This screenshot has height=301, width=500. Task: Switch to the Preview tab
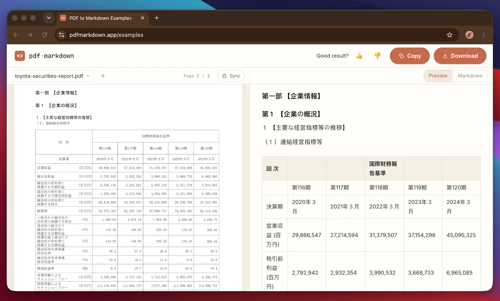(438, 76)
